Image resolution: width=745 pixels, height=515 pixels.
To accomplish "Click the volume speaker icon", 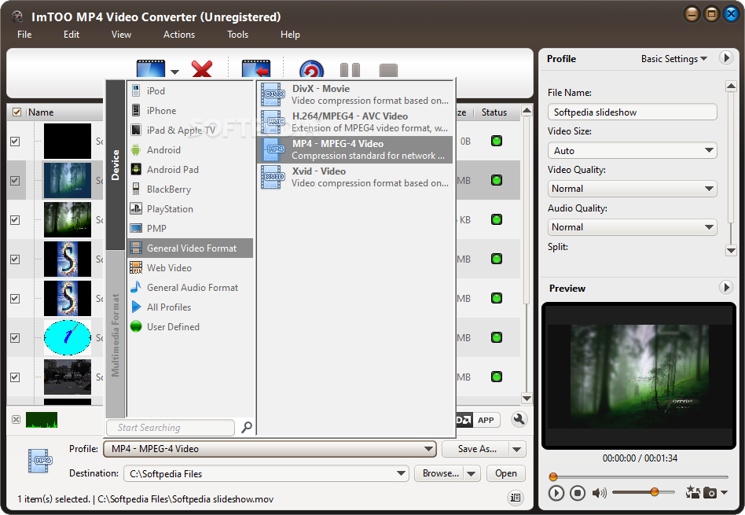I will (599, 493).
